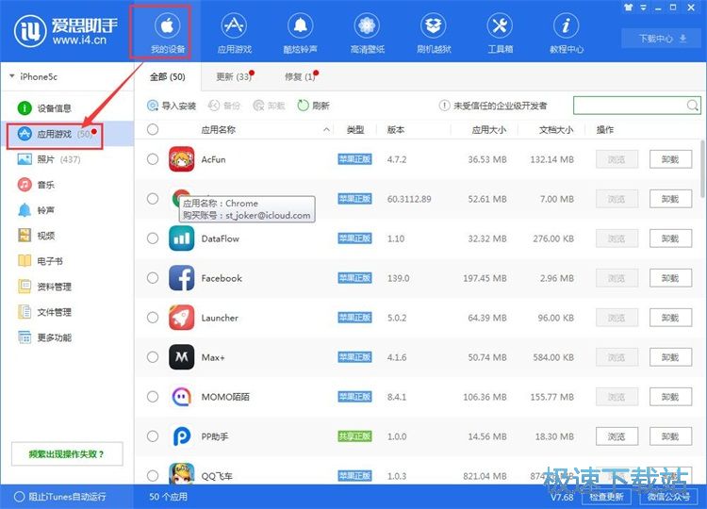This screenshot has height=509, width=707.
Task: Click 卸载 button for AcFun
Action: tap(670, 159)
